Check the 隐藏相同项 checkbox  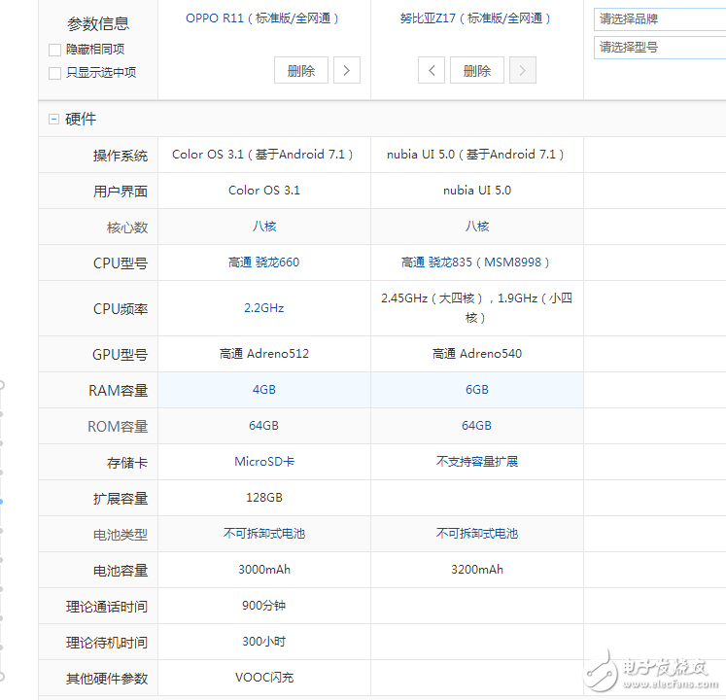(54, 50)
